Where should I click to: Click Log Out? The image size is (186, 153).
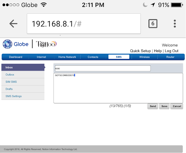tap(171, 51)
